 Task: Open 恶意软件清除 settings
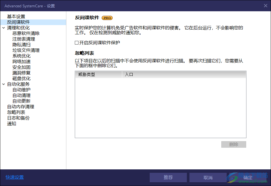26,34
